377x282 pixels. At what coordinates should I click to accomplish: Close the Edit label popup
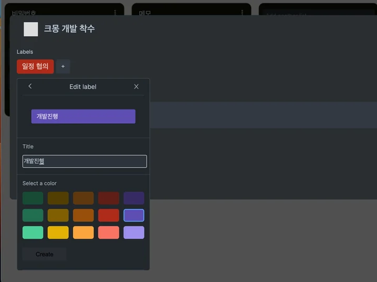point(137,86)
